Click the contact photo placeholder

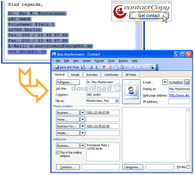(x=131, y=92)
